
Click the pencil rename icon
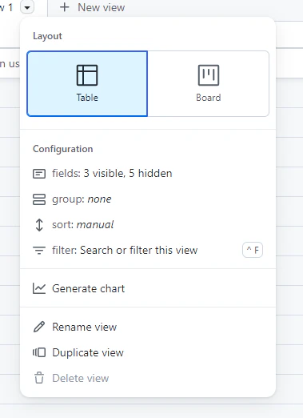39,327
